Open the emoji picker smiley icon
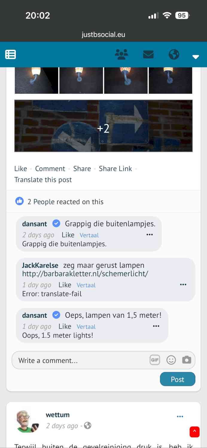The width and height of the screenshot is (207, 448). [171, 360]
